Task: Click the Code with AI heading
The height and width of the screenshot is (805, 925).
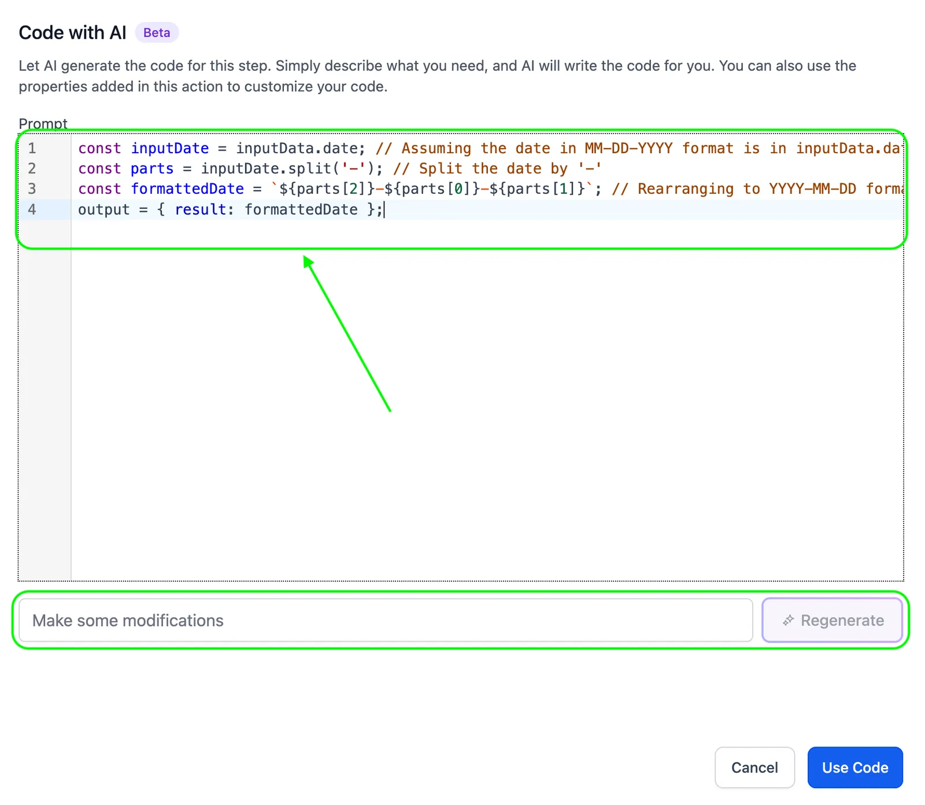Action: 72,32
